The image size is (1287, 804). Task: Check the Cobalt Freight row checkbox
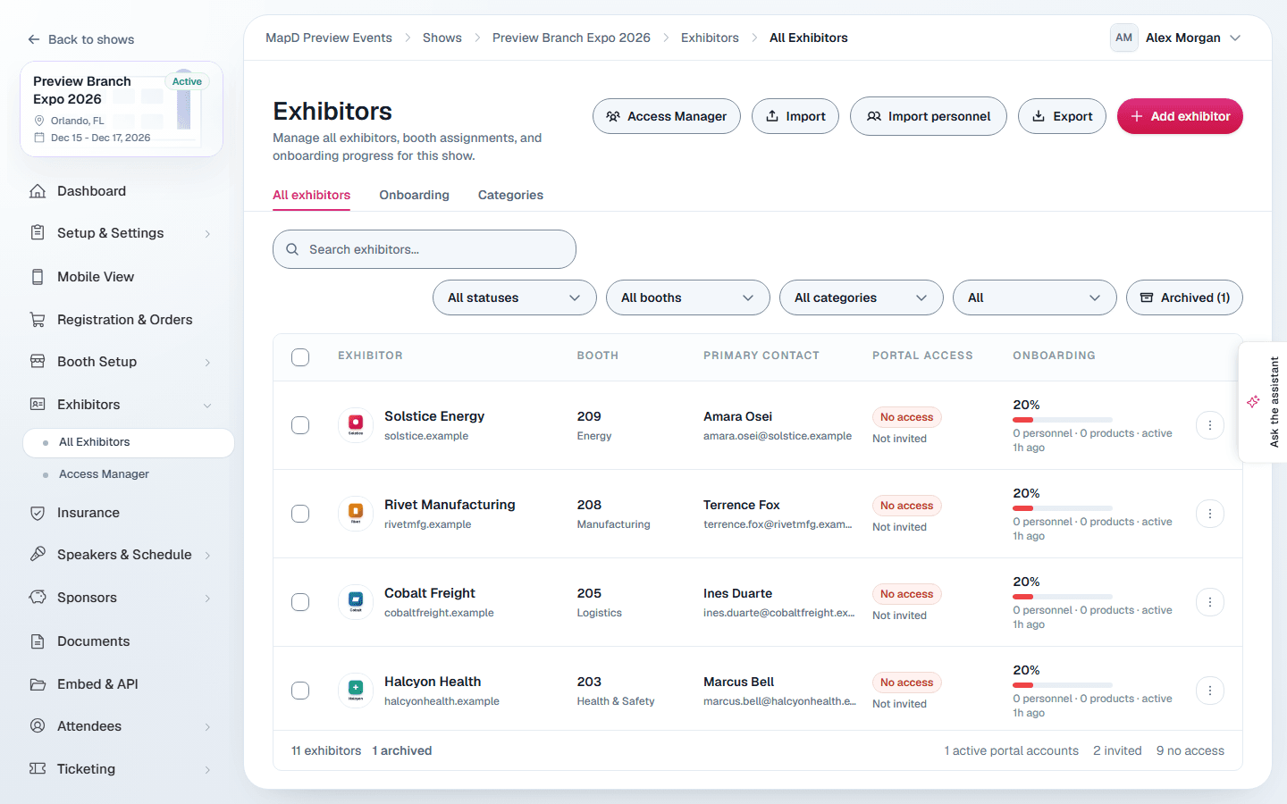(x=300, y=602)
